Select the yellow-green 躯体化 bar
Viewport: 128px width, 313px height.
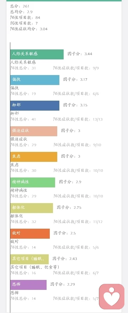tap(32, 208)
